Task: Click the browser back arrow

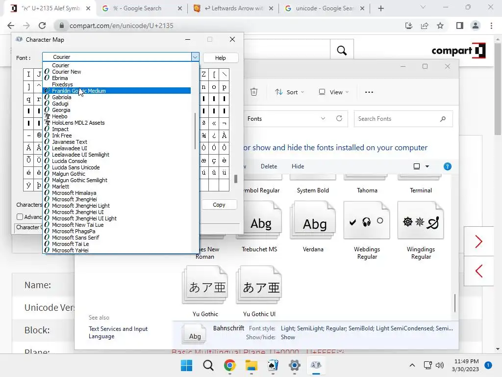Action: click(x=11, y=26)
